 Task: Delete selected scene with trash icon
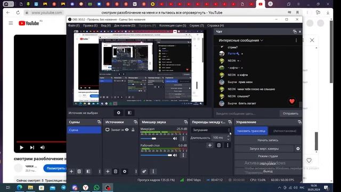(x=79, y=172)
